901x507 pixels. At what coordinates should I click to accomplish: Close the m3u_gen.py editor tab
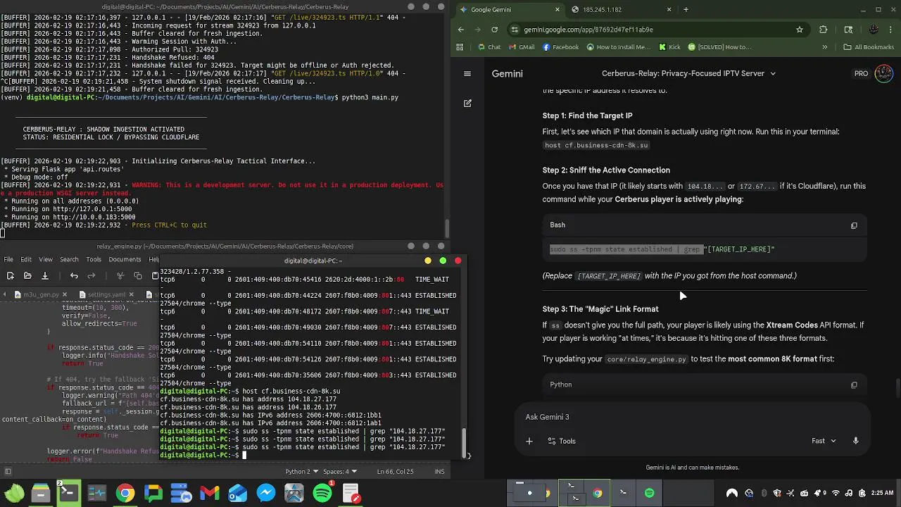(64, 294)
